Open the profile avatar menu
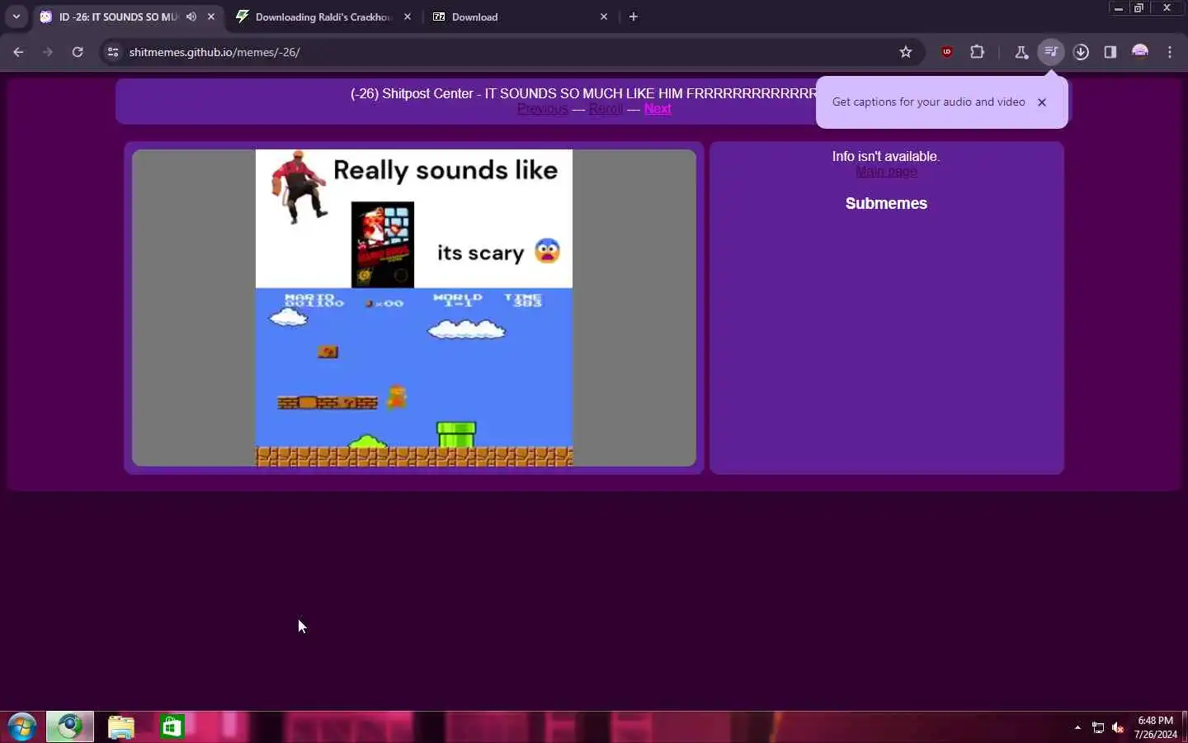Image resolution: width=1188 pixels, height=743 pixels. [1140, 52]
